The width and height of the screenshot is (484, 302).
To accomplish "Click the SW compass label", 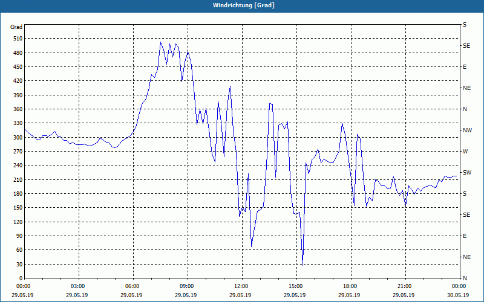I will 467,173.
